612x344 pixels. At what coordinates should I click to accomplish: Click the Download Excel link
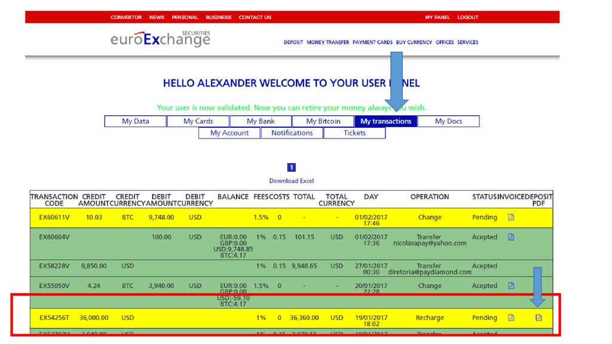[292, 181]
